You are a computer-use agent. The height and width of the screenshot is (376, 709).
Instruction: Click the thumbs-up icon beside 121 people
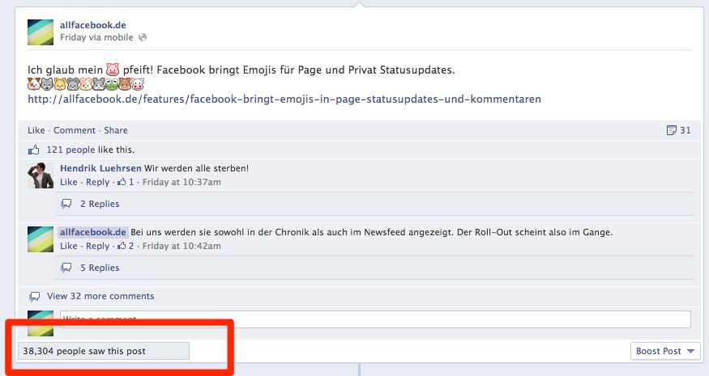click(x=34, y=150)
